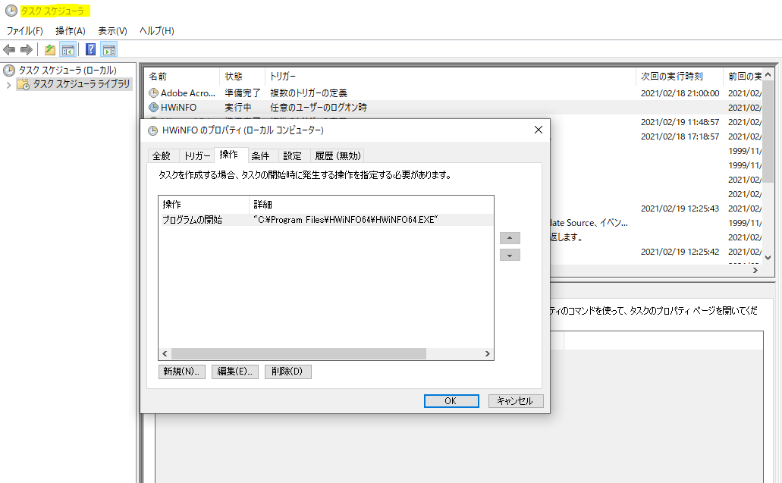Switch to the トリガー tab
This screenshot has width=782, height=483.
pos(196,156)
